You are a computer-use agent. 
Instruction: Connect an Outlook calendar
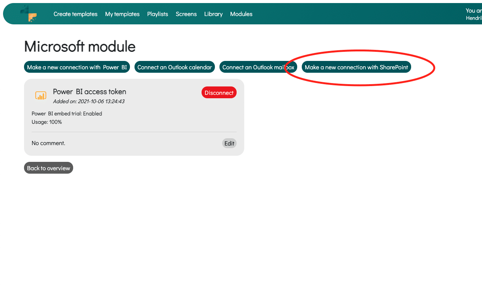pyautogui.click(x=175, y=67)
